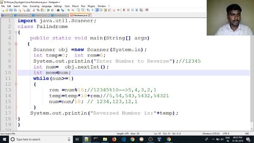Click the taskbar search box

pos(40,139)
